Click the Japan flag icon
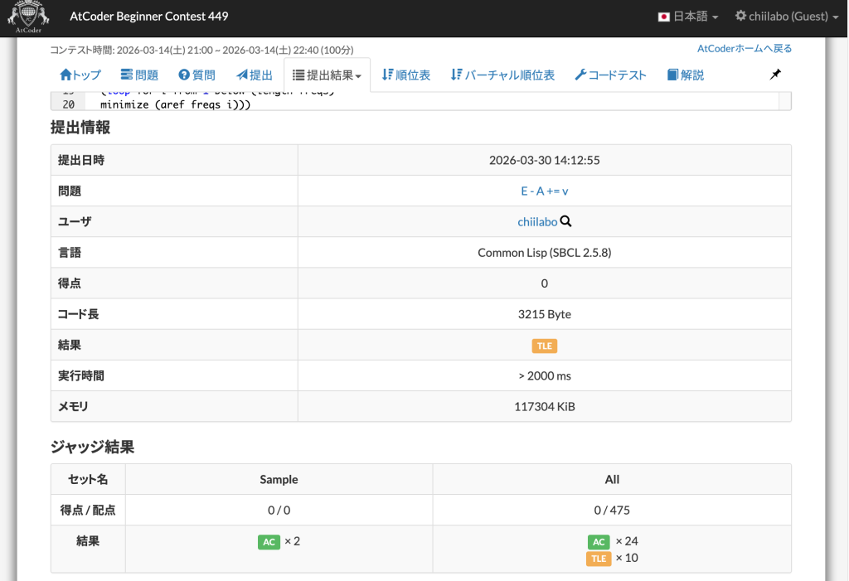Viewport: 849px width, 581px height. tap(664, 17)
